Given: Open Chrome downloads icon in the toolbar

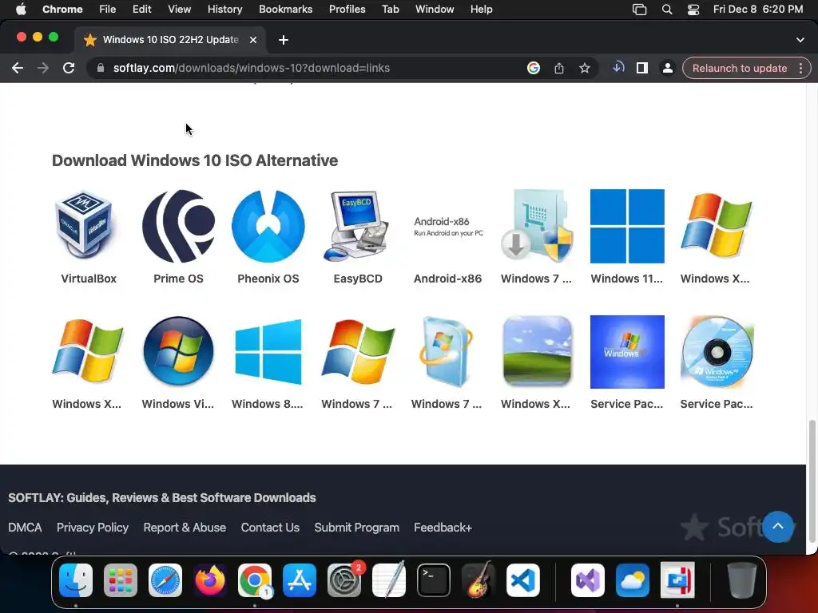Looking at the screenshot, I should click(618, 68).
